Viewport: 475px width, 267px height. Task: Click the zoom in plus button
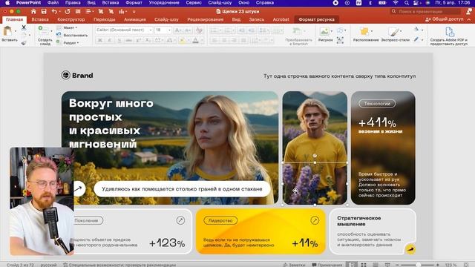[437, 265]
